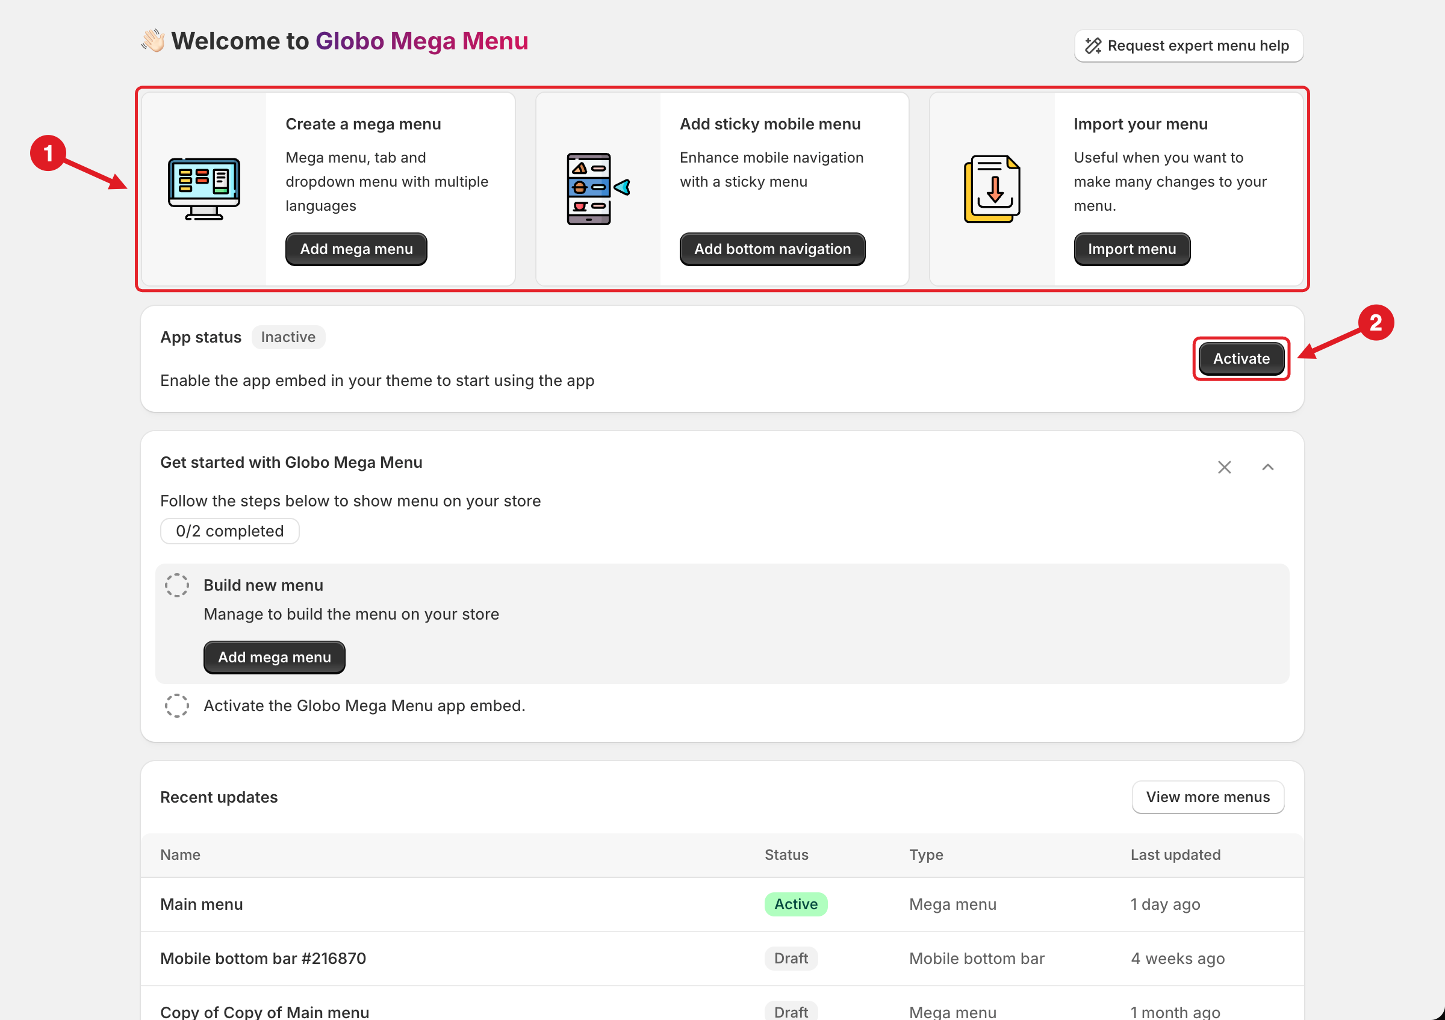Click the Status column header

click(786, 855)
